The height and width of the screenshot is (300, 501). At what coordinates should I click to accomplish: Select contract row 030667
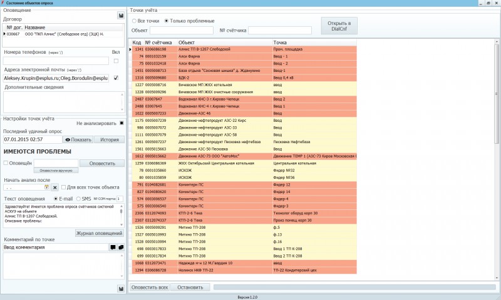click(x=63, y=34)
